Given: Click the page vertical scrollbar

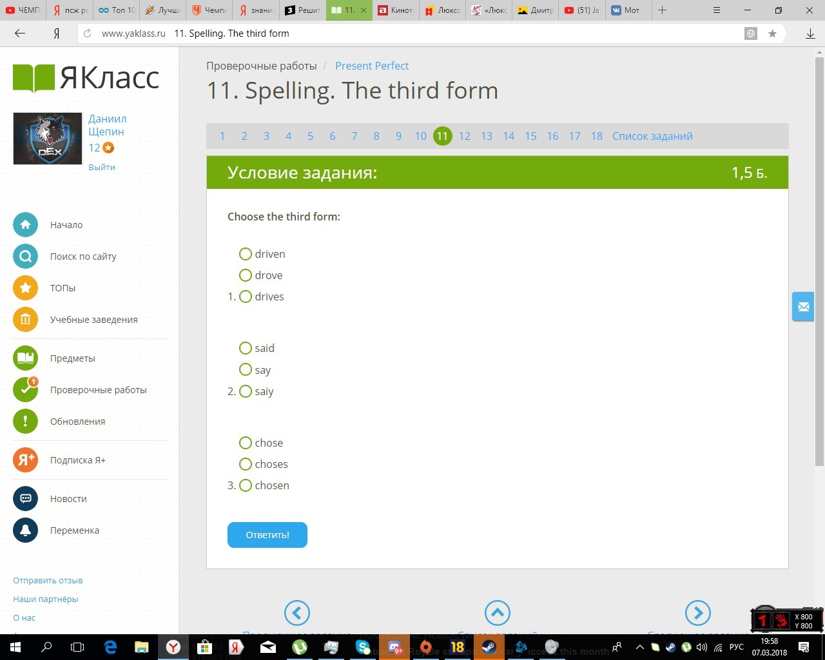Looking at the screenshot, I should click(x=819, y=258).
